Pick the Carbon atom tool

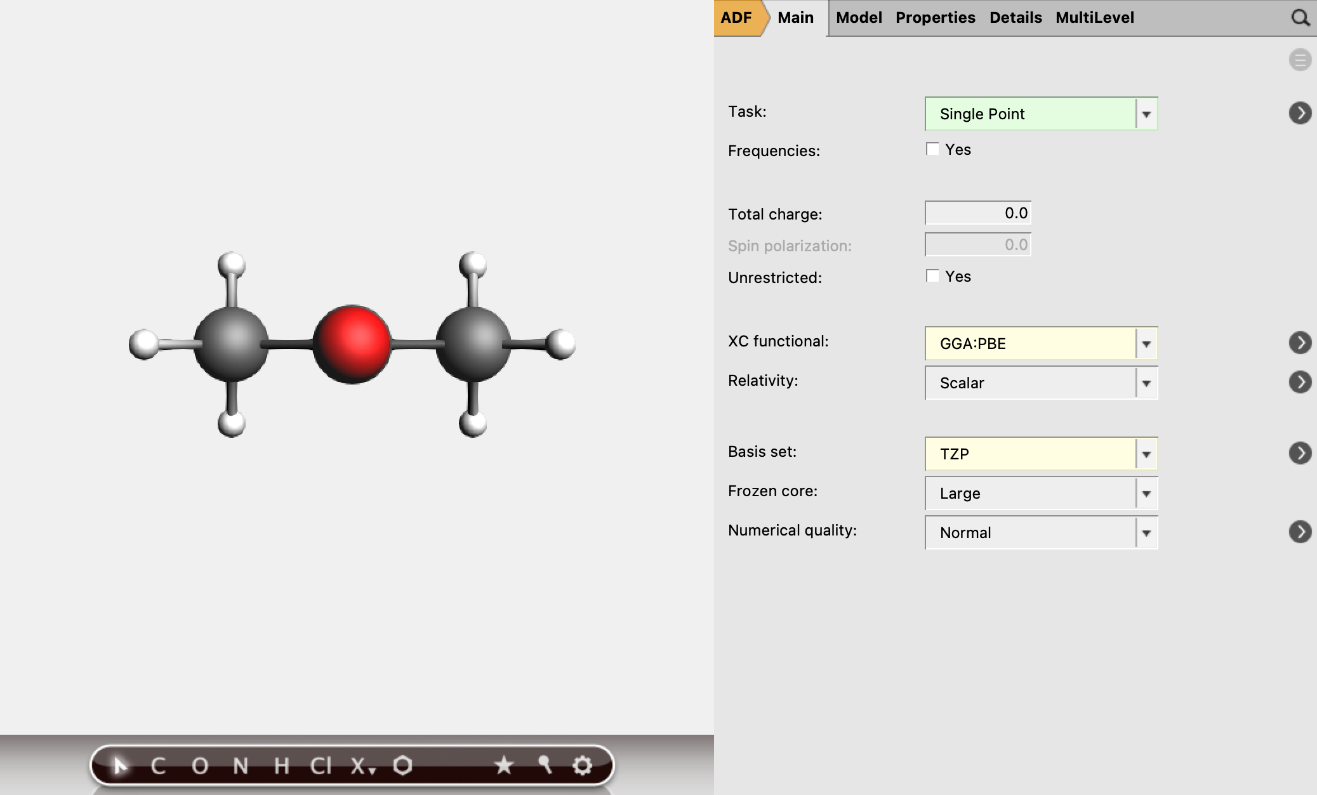coord(158,766)
